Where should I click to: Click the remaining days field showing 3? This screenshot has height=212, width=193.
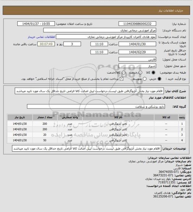pyautogui.click(x=72, y=44)
